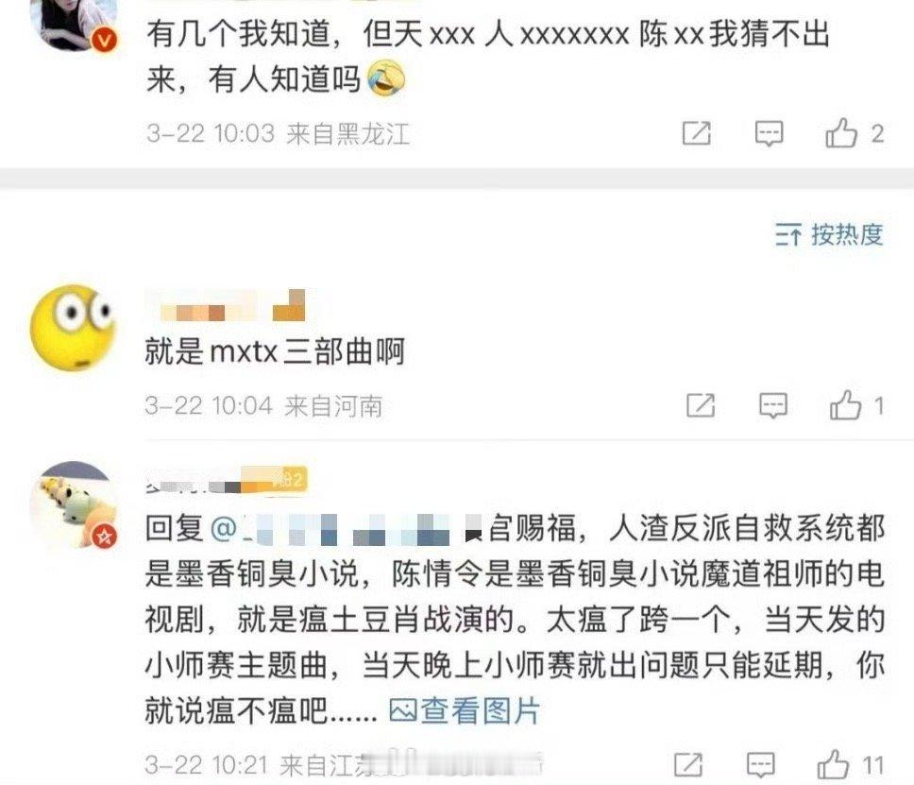Tap the sort arrows icon beside 按热度
914x785 pixels.
[x=788, y=235]
